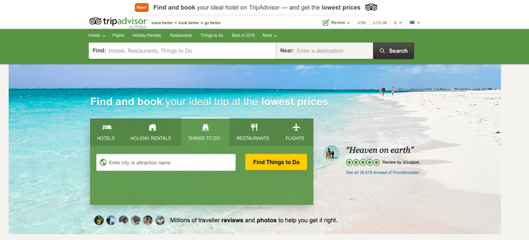
Task: Expand the Hotels dropdown in navigation bar
Action: (97, 36)
